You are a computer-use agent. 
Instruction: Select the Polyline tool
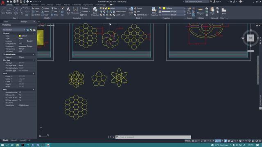pos(9,10)
